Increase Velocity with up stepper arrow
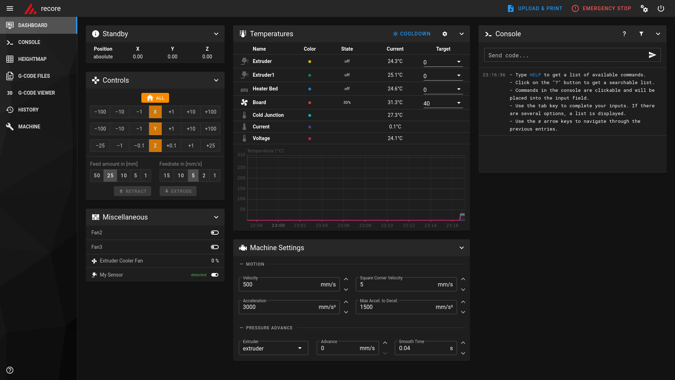 [346, 279]
